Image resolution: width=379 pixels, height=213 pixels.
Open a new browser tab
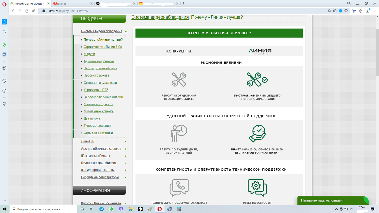click(x=183, y=3)
